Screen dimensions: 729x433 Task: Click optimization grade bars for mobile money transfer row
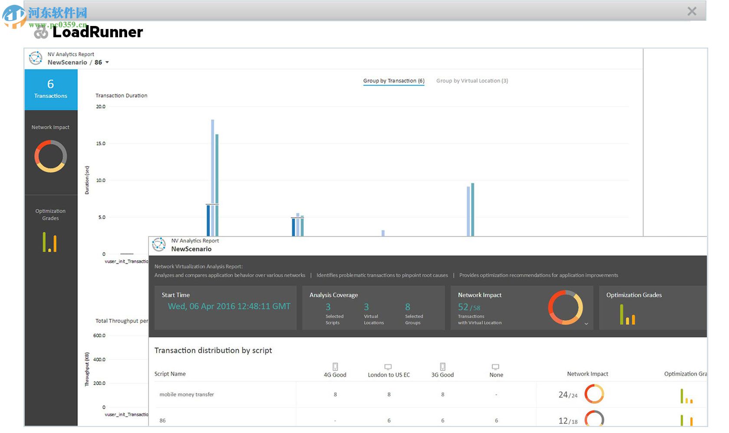coord(686,396)
